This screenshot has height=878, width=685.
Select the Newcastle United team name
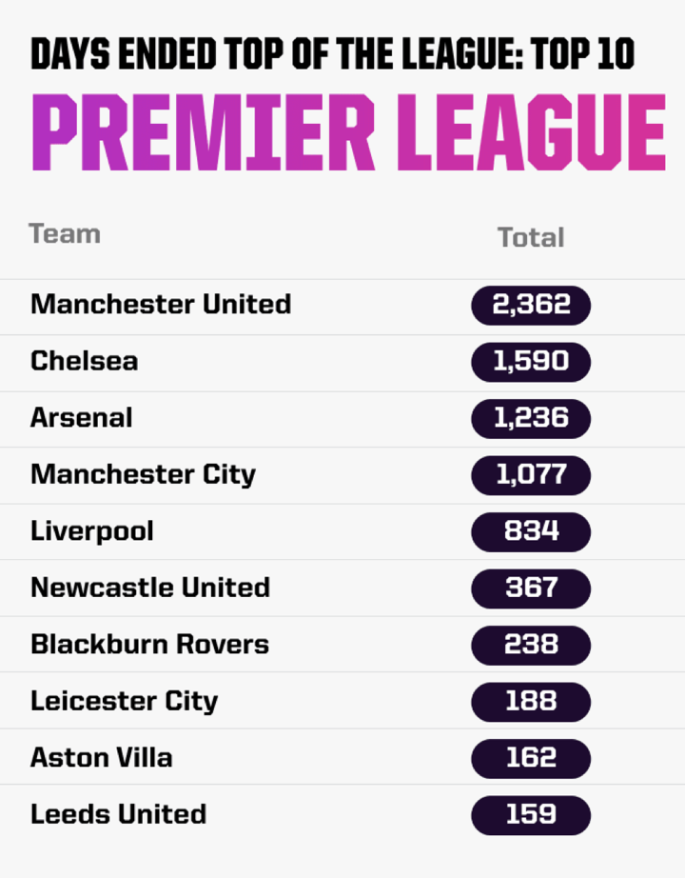tap(150, 588)
